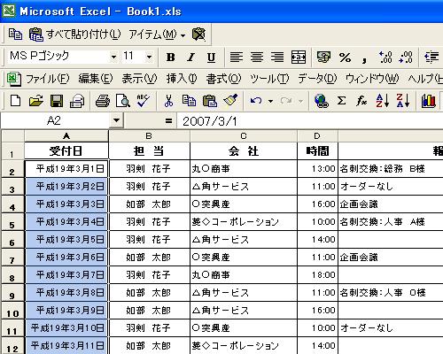Run the spelling check ABC icon
Viewport: 443px width, 354px height.
(144, 101)
